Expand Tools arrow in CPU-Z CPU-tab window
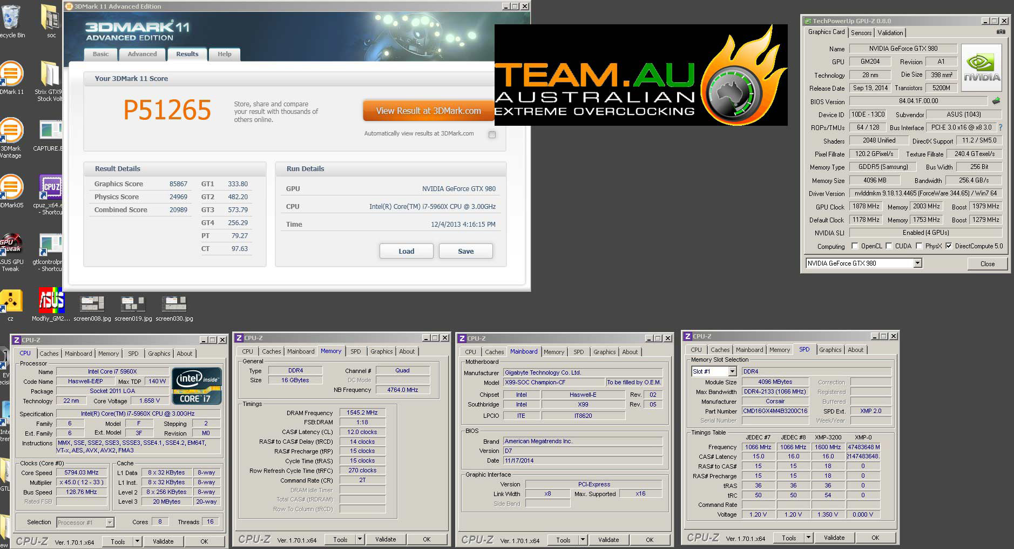The width and height of the screenshot is (1014, 549). point(137,541)
